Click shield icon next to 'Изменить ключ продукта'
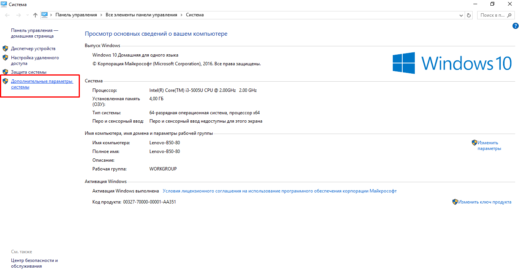519x276 pixels. coord(455,202)
